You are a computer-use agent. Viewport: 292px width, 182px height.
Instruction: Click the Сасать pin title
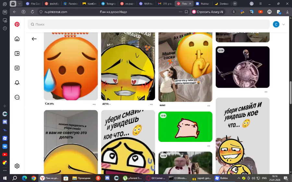[x=49, y=104]
